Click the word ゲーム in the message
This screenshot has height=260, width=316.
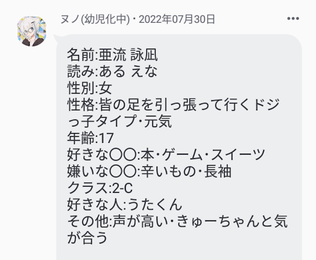pos(182,155)
